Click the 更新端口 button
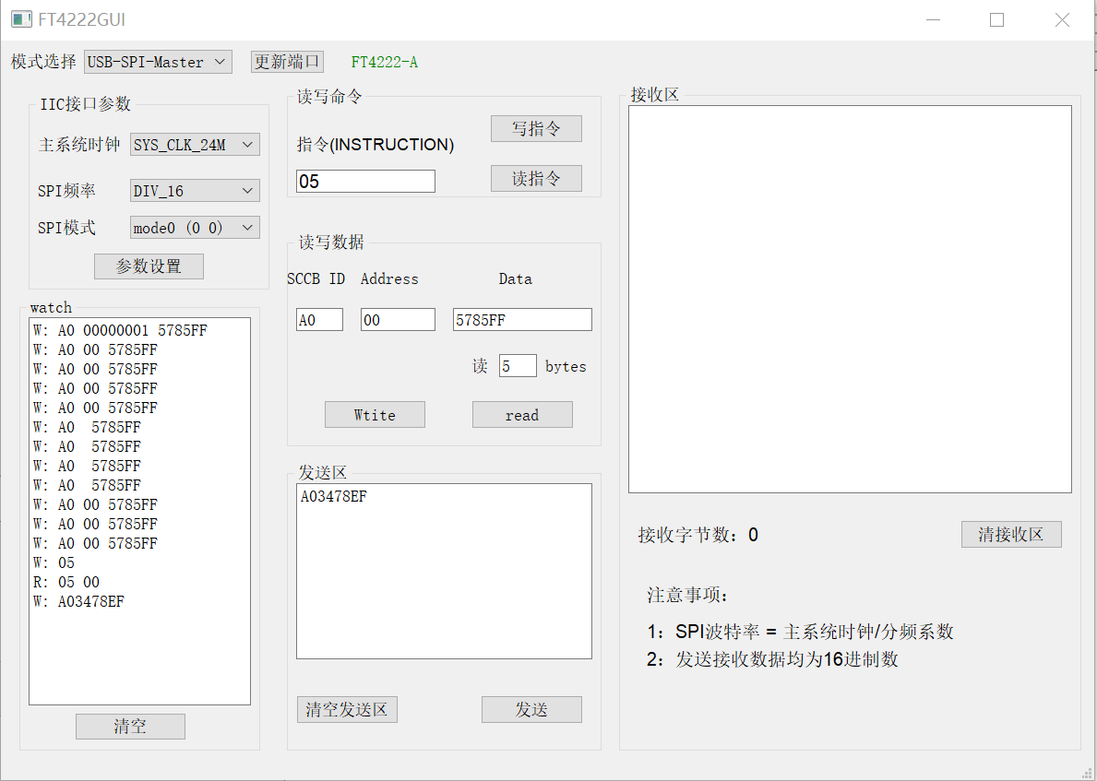 tap(286, 61)
